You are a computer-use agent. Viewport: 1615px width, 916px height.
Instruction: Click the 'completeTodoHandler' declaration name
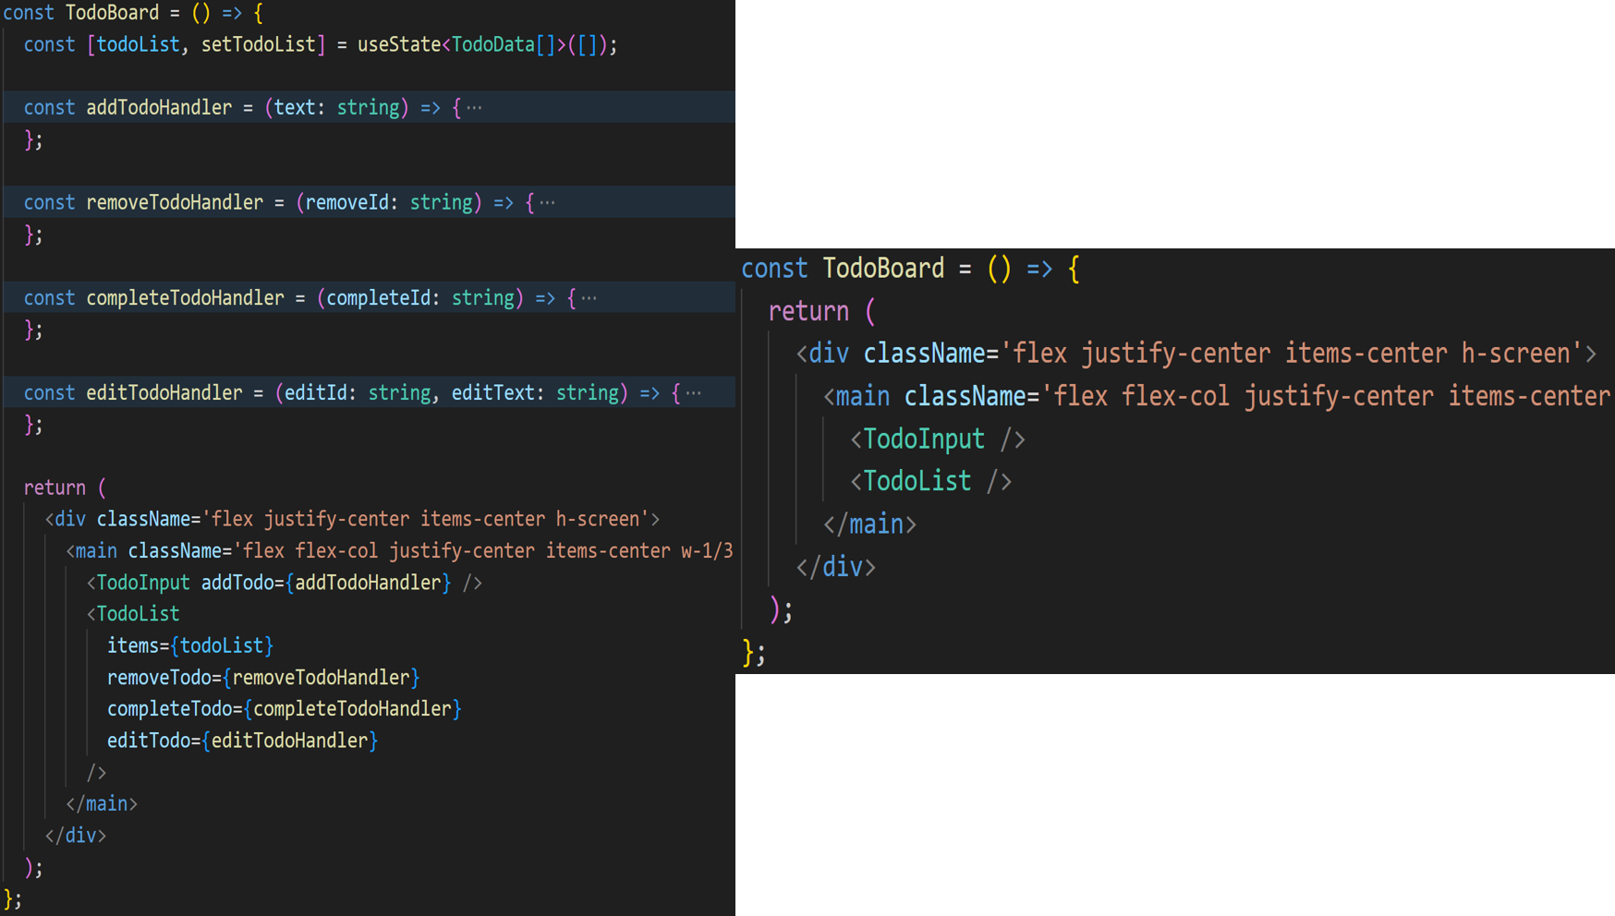[185, 298]
